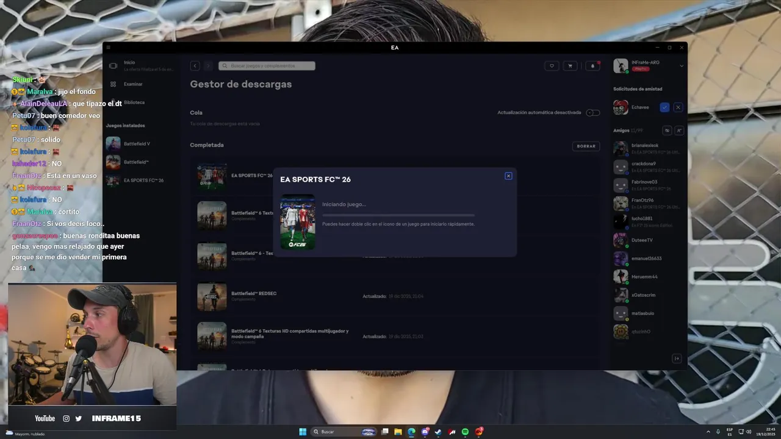This screenshot has height=439, width=781.
Task: Open the shopping cart icon
Action: pyautogui.click(x=570, y=66)
